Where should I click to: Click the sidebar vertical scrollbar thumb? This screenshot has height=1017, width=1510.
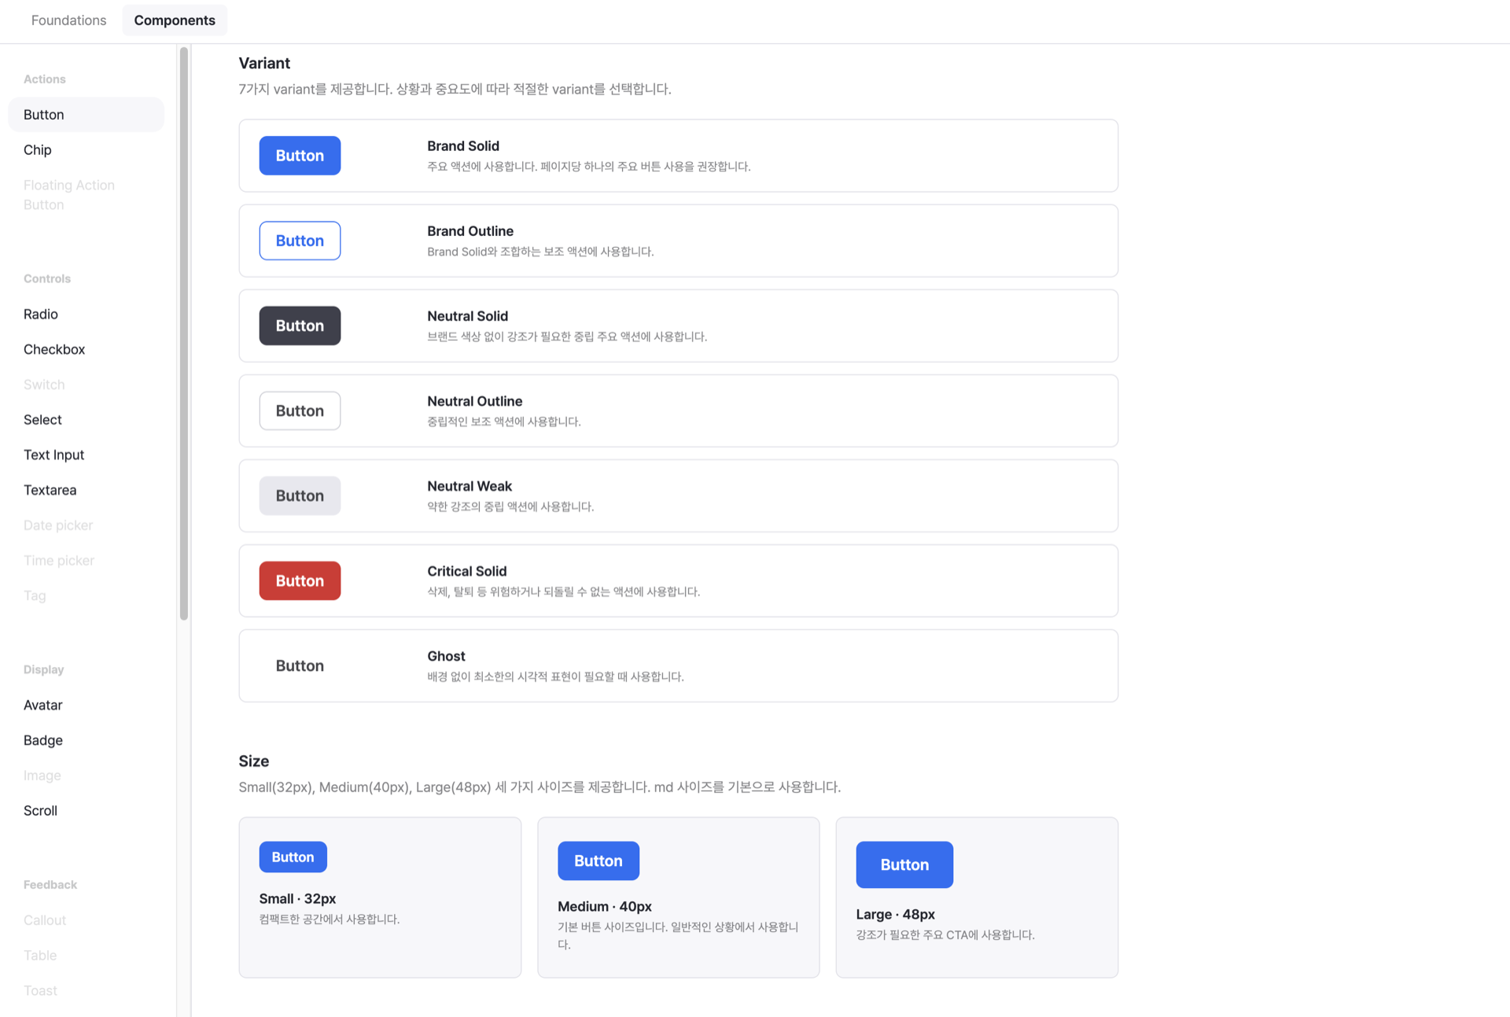(184, 333)
